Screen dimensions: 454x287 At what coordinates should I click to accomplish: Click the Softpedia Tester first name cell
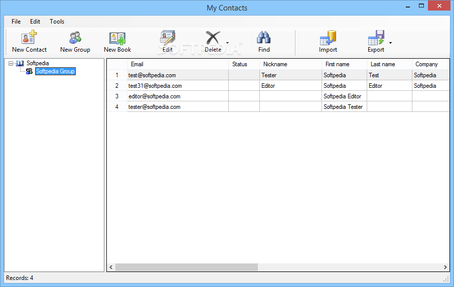coord(344,106)
